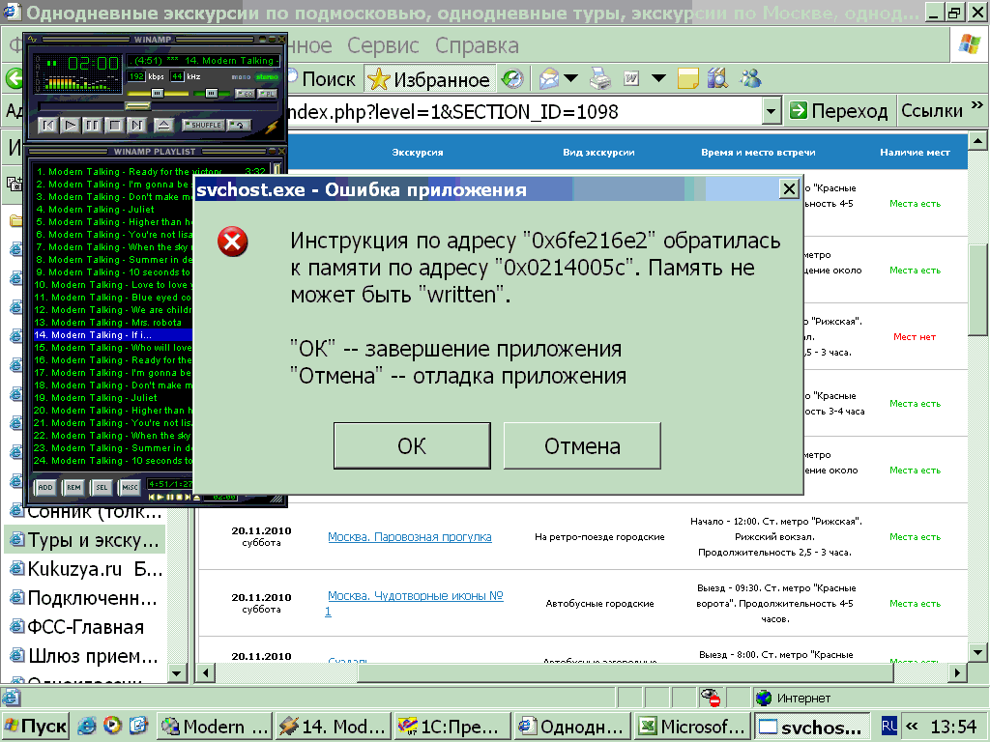Open the playlist REM menu
The width and height of the screenshot is (990, 742).
tap(73, 487)
